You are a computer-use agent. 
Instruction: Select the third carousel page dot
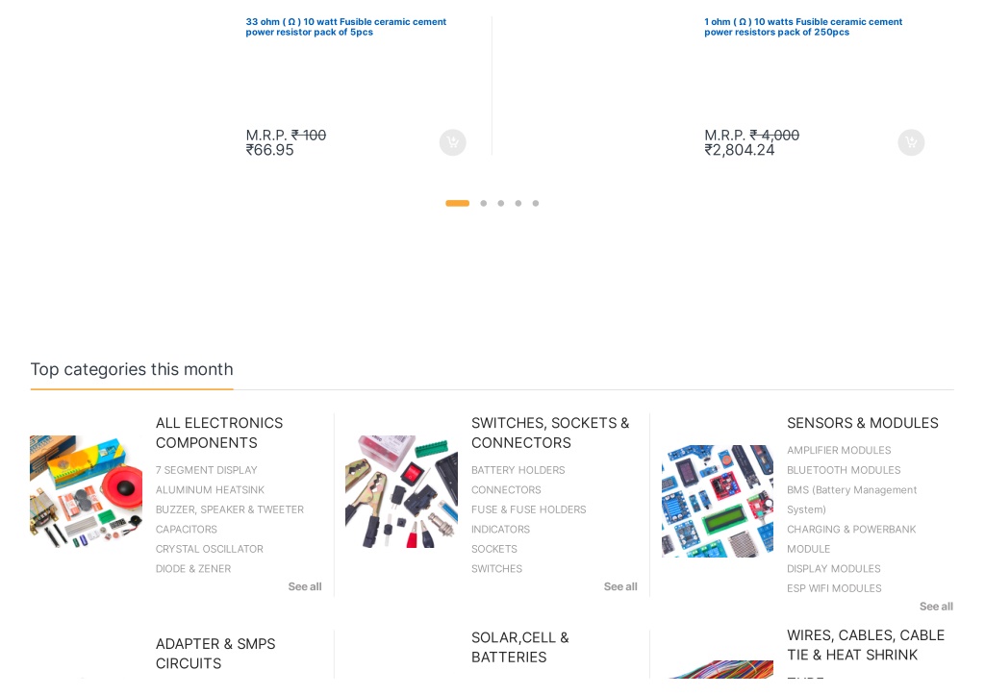(500, 204)
